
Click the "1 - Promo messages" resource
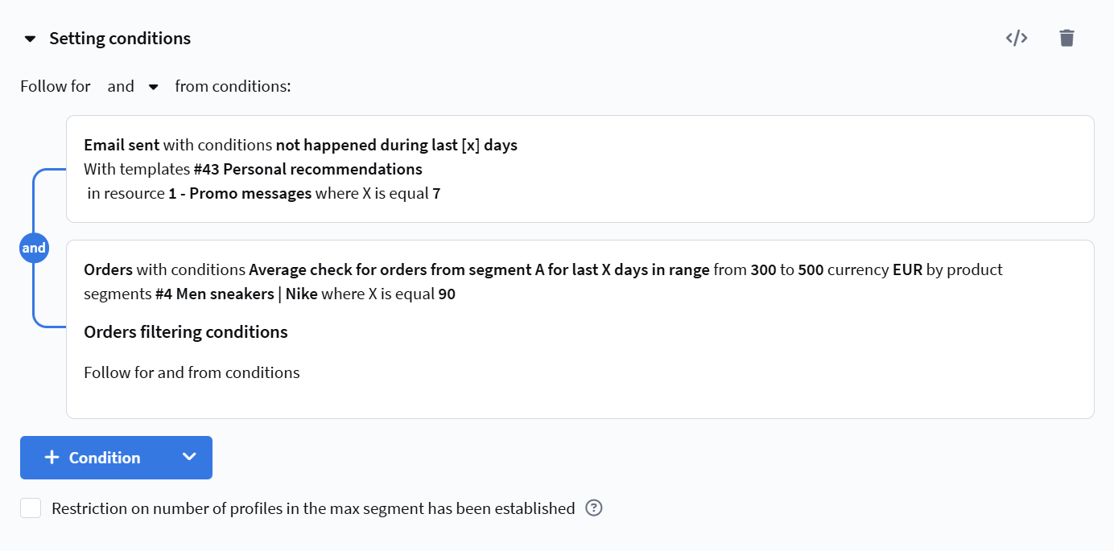click(240, 194)
